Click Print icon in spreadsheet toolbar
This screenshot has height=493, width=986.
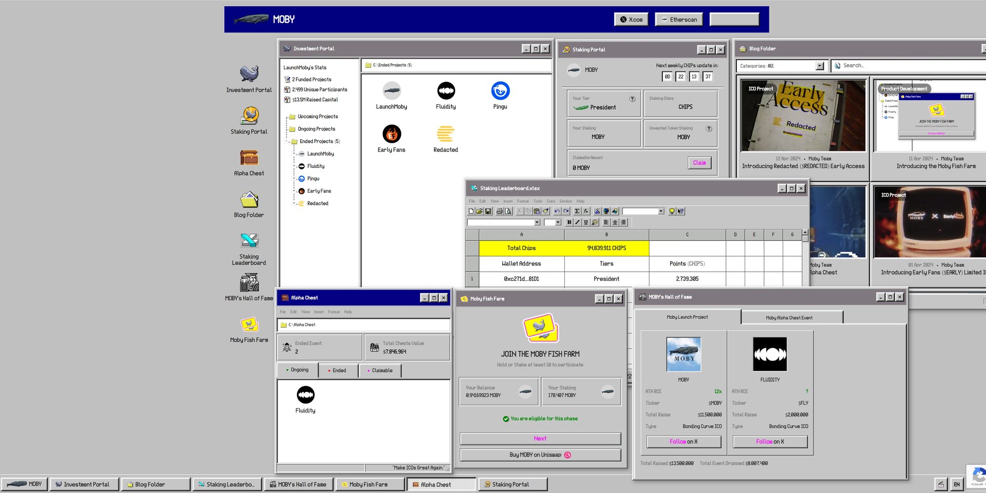(x=500, y=211)
